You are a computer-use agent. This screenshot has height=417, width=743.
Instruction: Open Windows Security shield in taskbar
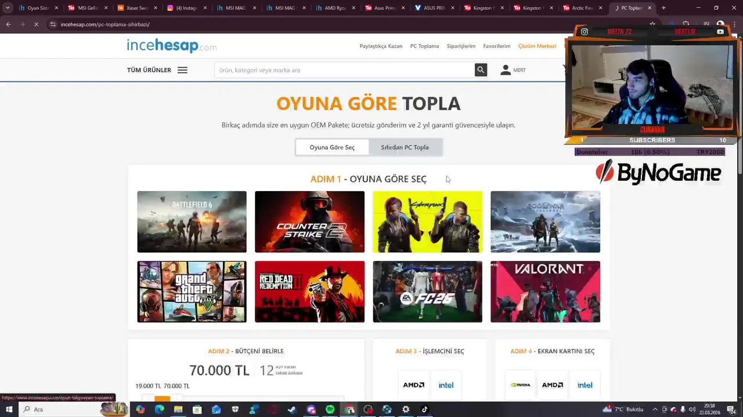tap(235, 409)
